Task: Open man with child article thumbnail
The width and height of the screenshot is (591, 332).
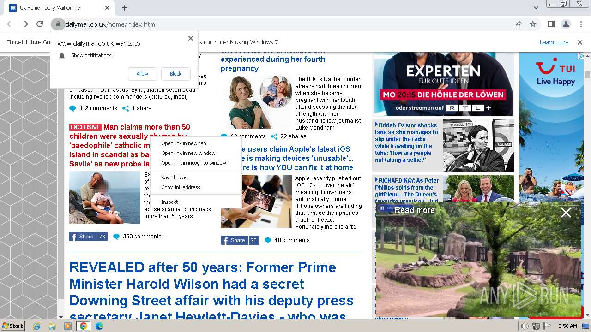Action: pyautogui.click(x=105, y=198)
